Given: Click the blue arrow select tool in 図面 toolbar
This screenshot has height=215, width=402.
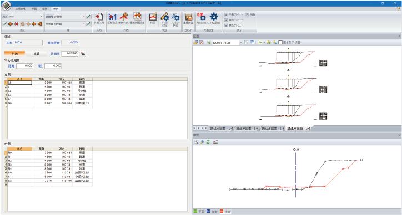Looking at the screenshot, I should click(260, 43).
